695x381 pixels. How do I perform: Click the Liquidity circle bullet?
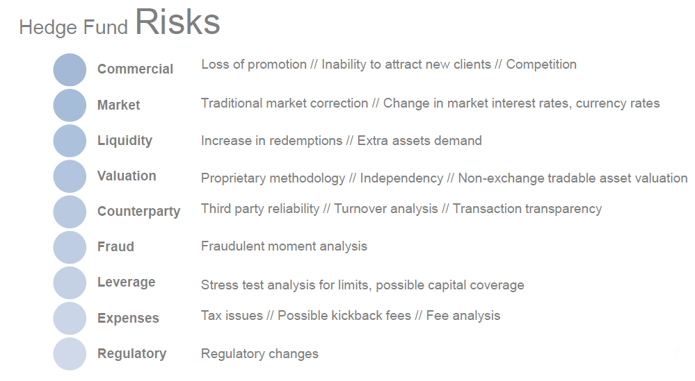tap(70, 141)
